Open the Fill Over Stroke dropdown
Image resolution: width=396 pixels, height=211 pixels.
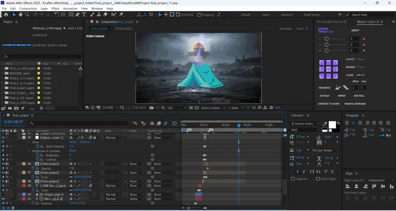[x=325, y=150]
